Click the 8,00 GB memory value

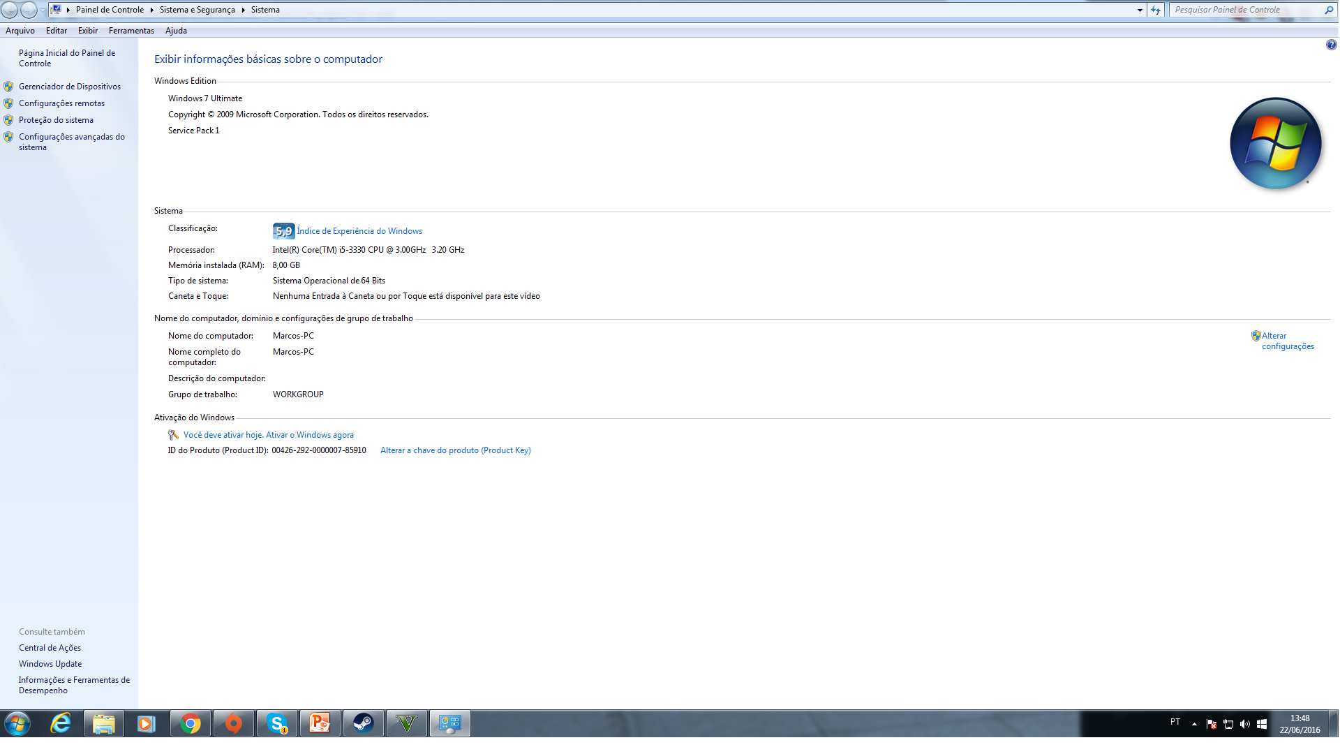(x=286, y=265)
